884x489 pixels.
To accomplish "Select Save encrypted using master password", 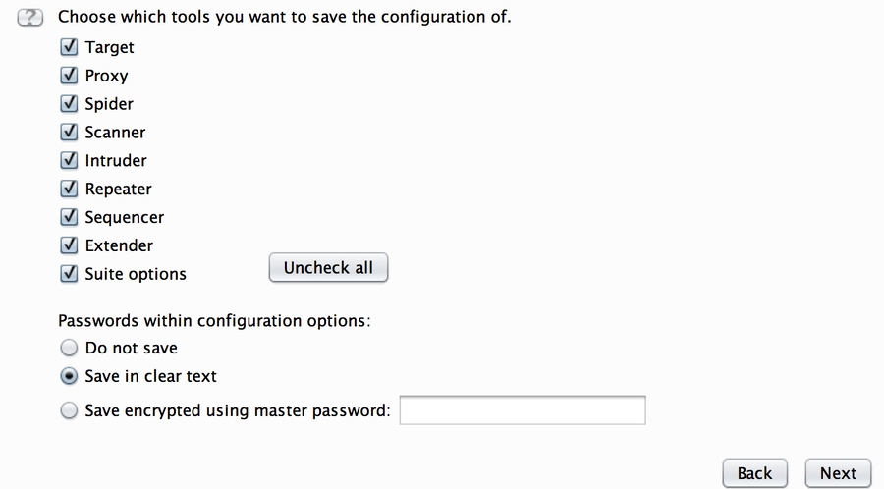I will 69,411.
